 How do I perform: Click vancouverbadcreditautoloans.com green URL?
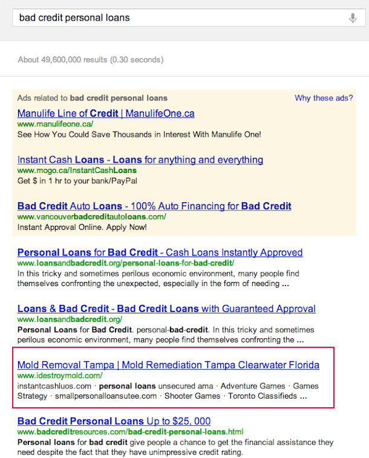tap(92, 217)
